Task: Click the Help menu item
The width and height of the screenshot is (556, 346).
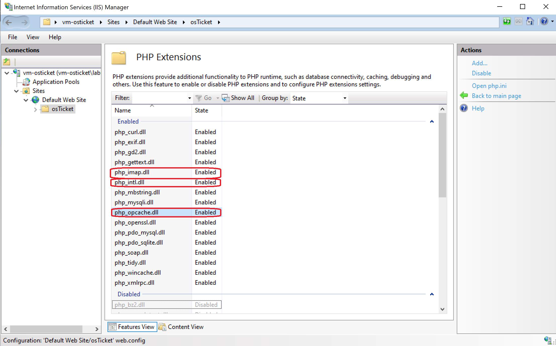Action: coord(55,37)
